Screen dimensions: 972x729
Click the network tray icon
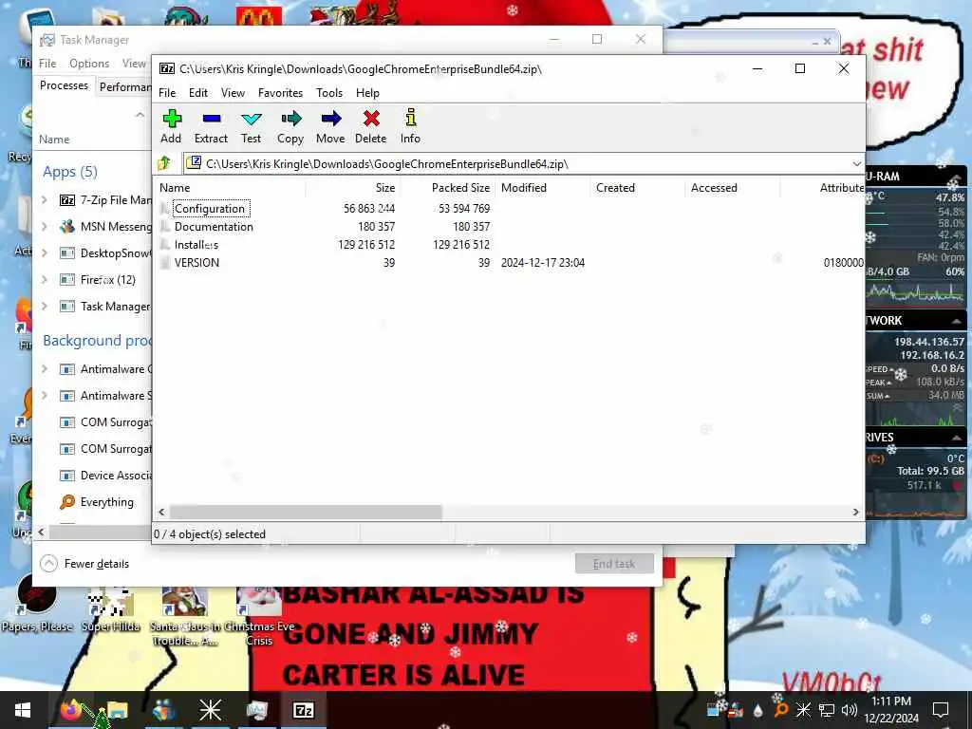pos(827,710)
